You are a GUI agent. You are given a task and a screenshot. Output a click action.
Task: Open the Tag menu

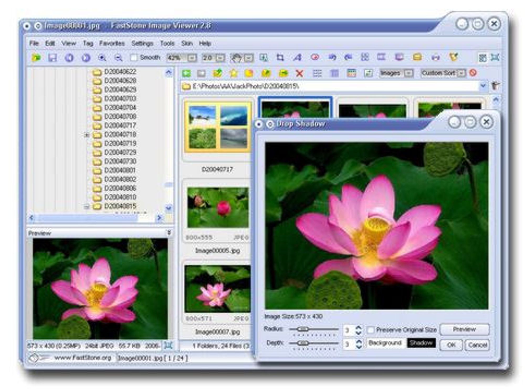click(88, 43)
